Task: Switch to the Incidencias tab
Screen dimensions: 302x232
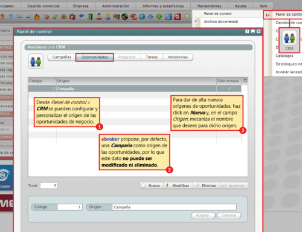Action: [x=178, y=57]
